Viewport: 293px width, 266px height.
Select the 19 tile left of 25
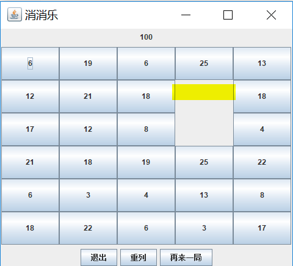coord(146,162)
